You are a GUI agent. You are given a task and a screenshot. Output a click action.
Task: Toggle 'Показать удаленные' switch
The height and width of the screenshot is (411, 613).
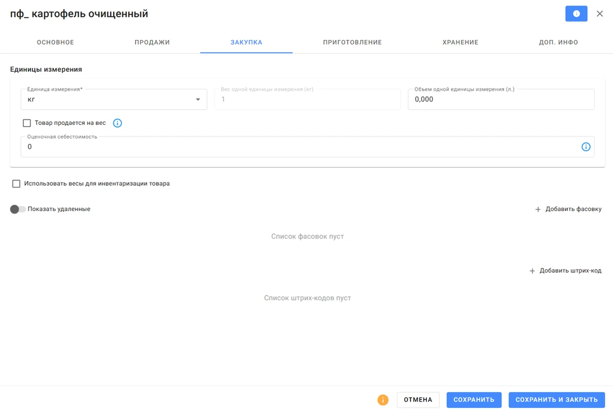(17, 209)
